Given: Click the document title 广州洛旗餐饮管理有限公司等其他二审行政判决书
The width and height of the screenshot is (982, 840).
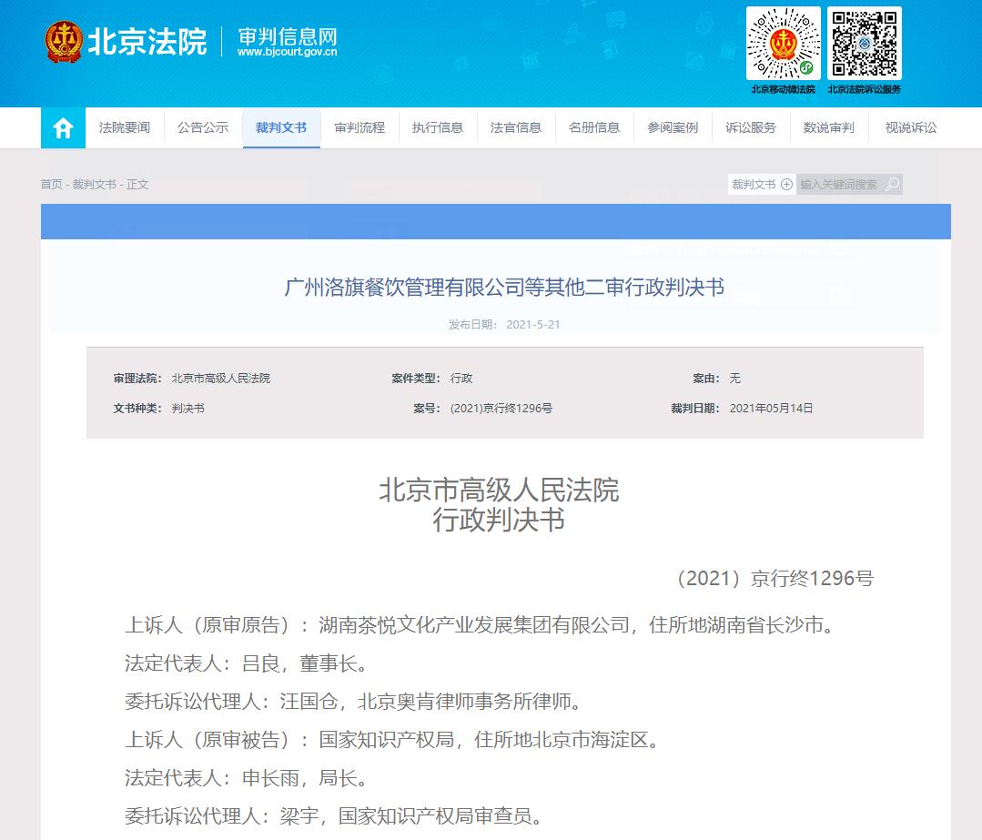Looking at the screenshot, I should (504, 287).
